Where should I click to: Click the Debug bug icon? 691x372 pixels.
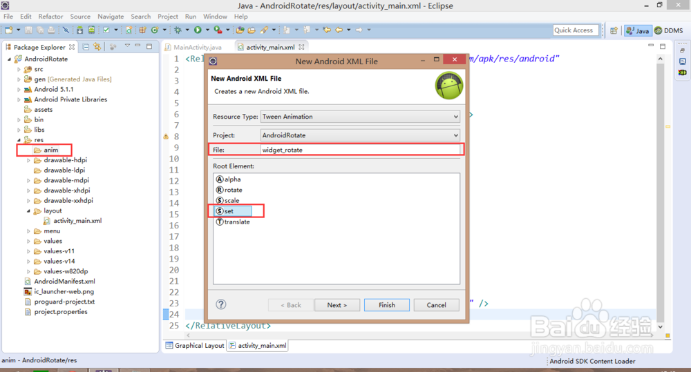[178, 30]
